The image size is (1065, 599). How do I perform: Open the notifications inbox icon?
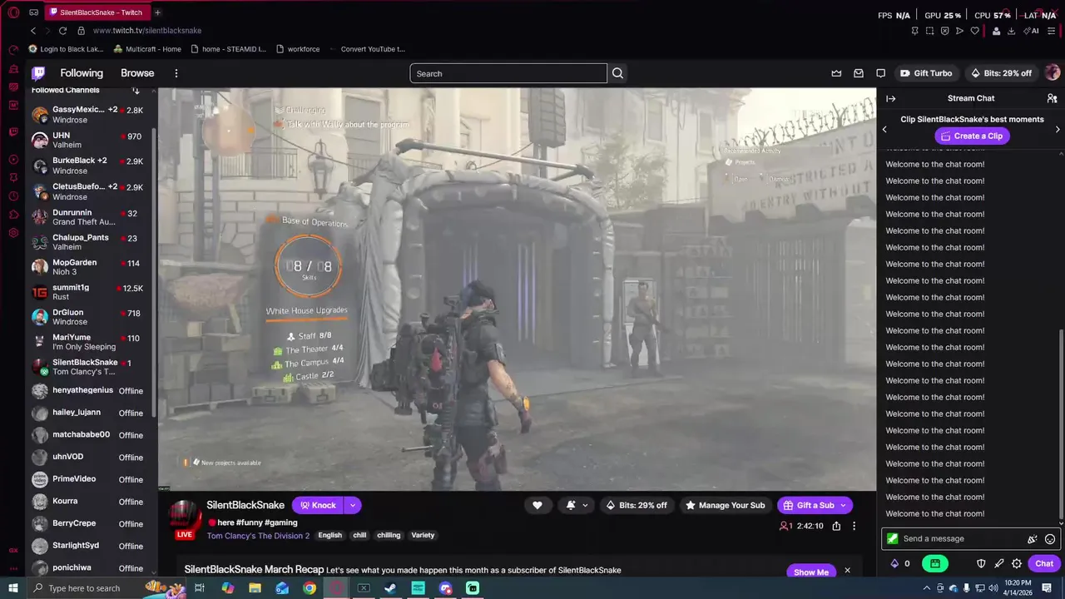859,73
